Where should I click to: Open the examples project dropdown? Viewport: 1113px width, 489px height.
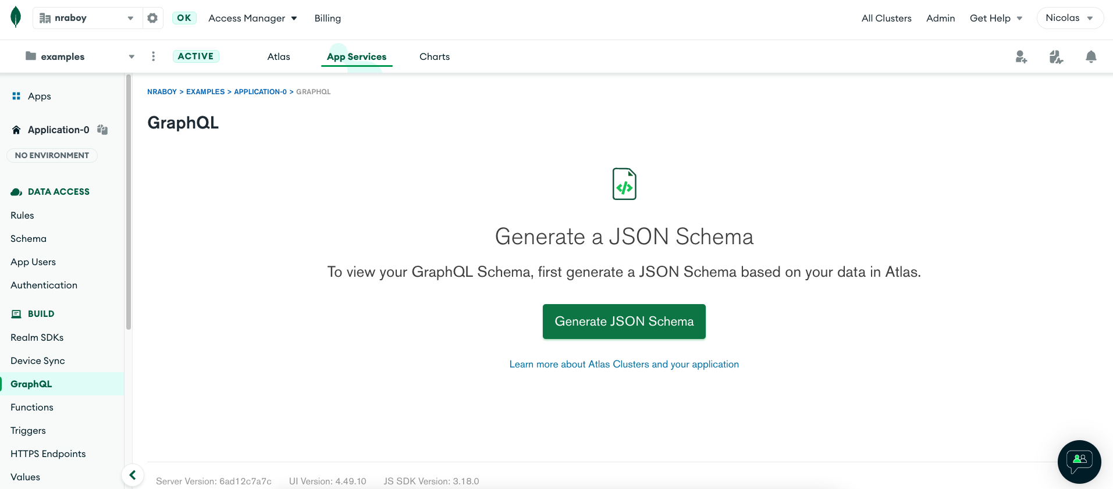[x=80, y=56]
